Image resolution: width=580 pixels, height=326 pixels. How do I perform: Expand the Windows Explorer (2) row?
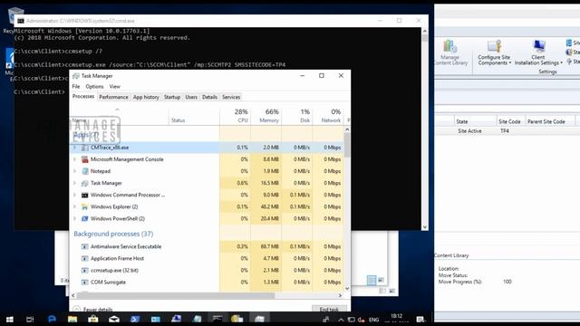pyautogui.click(x=74, y=206)
